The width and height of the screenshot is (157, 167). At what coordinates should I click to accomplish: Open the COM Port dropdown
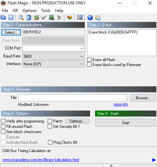point(53,48)
